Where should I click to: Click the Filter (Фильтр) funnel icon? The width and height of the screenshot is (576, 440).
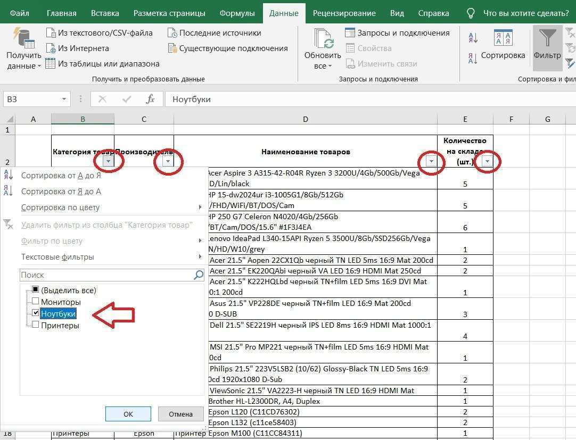(x=547, y=39)
